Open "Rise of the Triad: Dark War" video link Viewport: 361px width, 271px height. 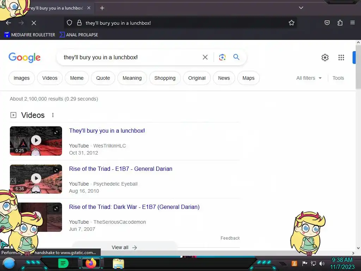click(x=134, y=207)
